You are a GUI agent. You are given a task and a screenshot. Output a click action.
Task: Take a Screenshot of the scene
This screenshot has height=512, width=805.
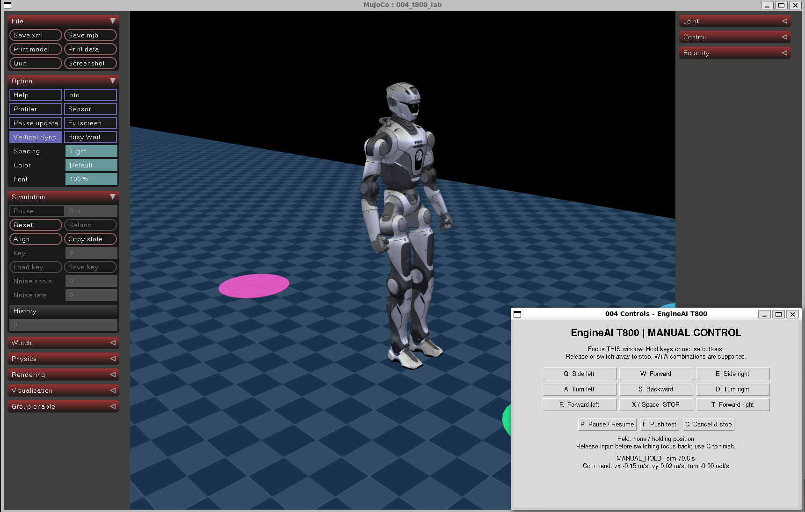click(90, 63)
